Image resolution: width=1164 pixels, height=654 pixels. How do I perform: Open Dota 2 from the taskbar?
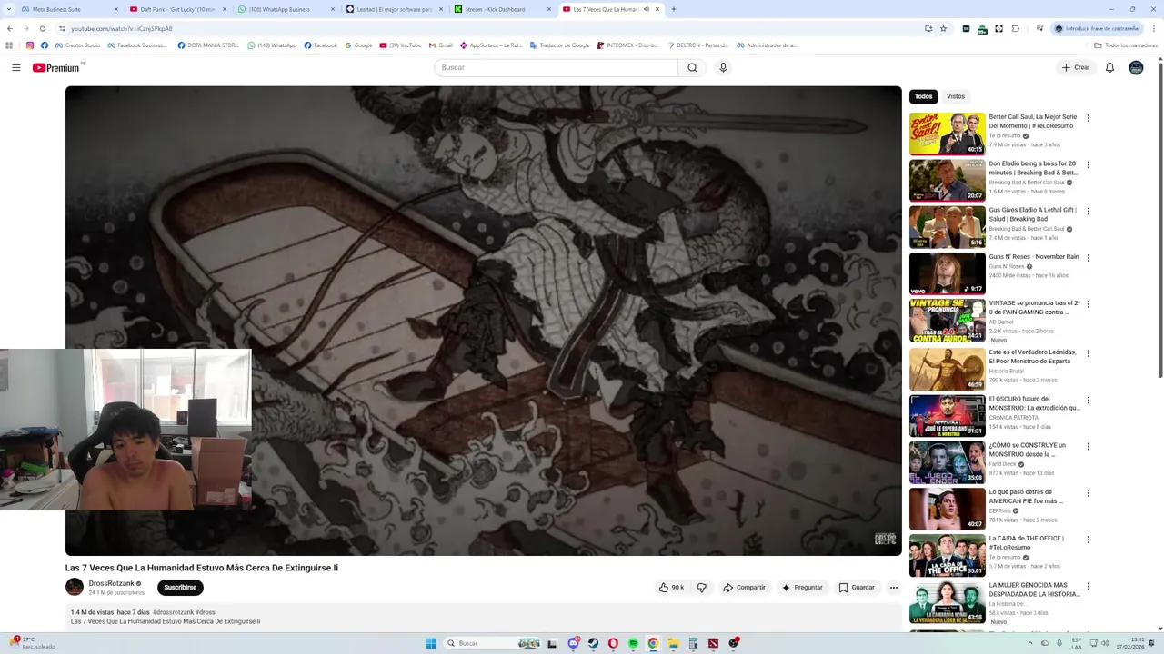(x=713, y=643)
